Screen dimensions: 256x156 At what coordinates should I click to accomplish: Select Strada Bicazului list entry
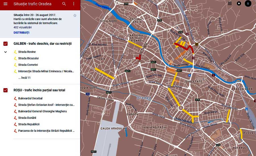(x=28, y=58)
